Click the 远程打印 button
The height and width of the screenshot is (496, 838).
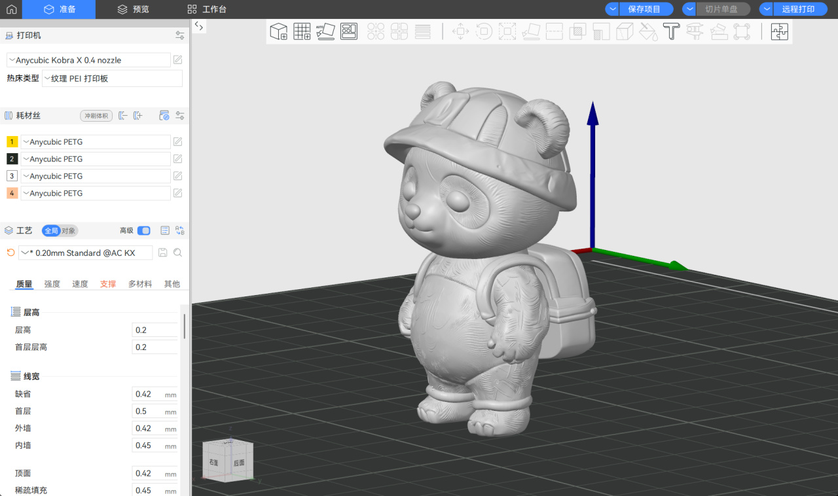800,9
